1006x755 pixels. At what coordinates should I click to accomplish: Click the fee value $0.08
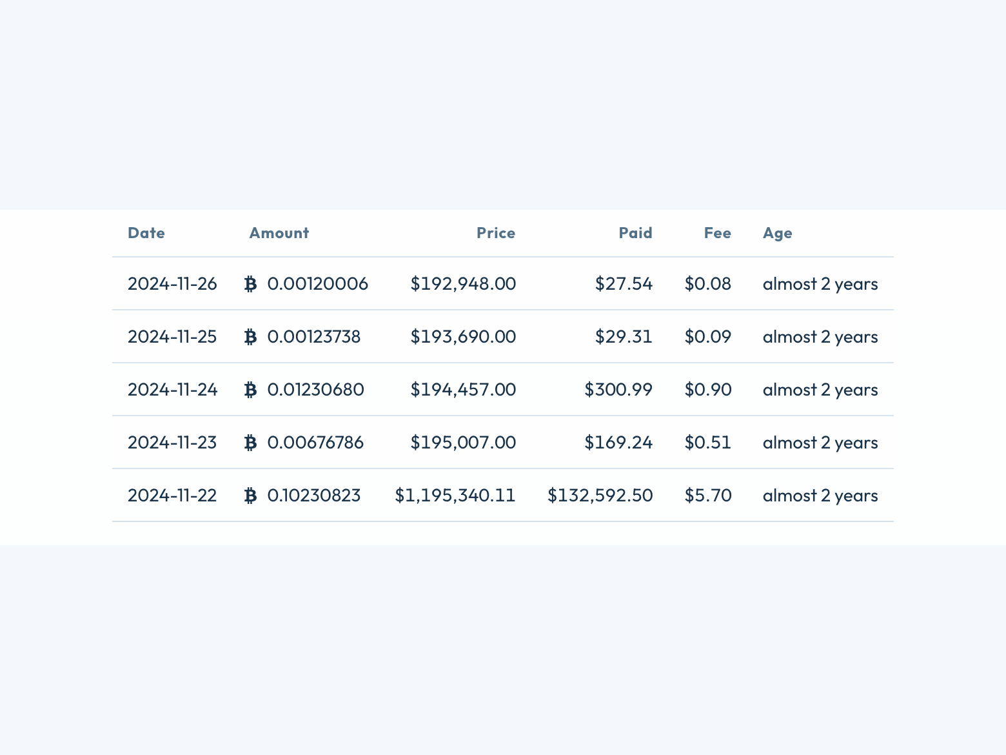pos(708,284)
